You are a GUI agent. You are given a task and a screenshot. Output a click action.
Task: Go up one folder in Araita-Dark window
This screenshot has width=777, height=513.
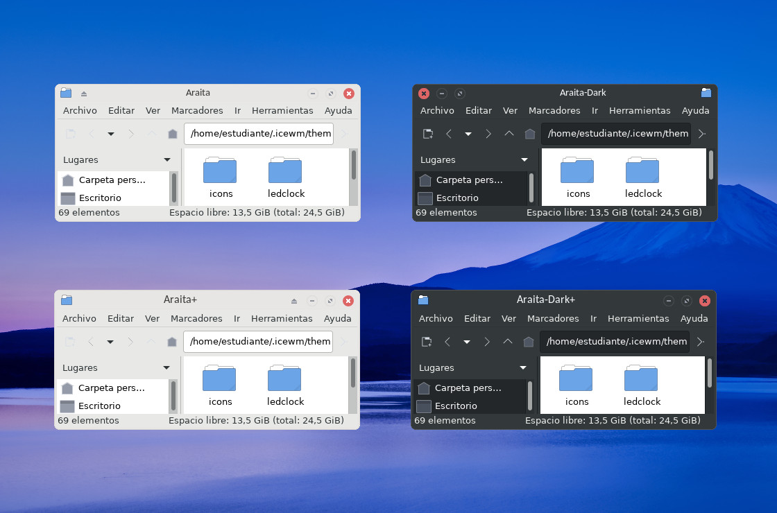(x=509, y=134)
